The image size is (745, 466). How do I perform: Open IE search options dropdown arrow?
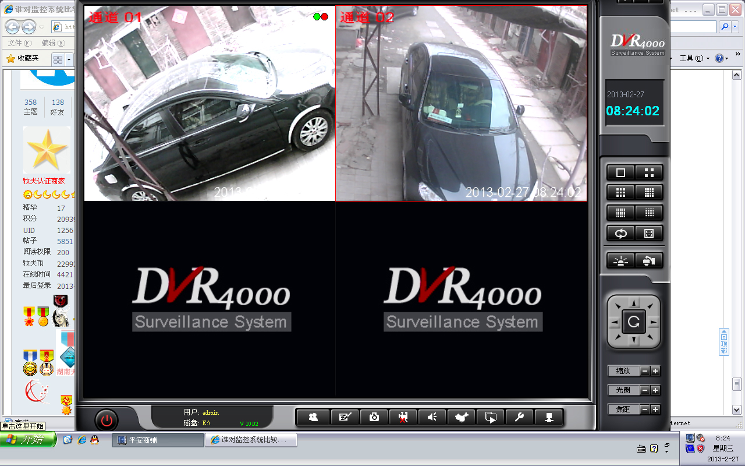click(735, 27)
